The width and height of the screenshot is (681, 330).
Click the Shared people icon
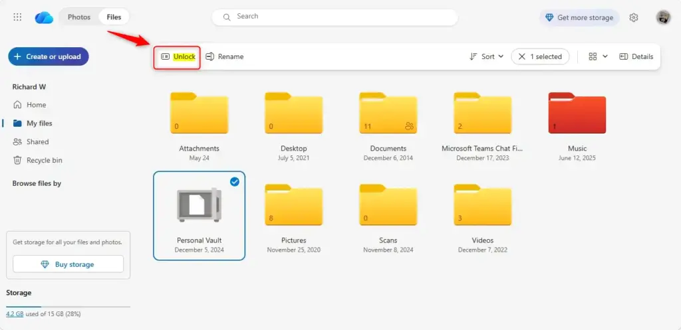17,142
